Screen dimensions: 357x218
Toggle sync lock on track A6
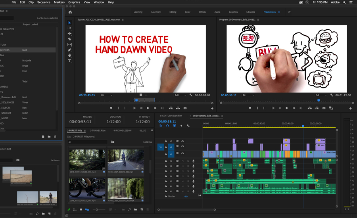pyautogui.click(x=177, y=186)
